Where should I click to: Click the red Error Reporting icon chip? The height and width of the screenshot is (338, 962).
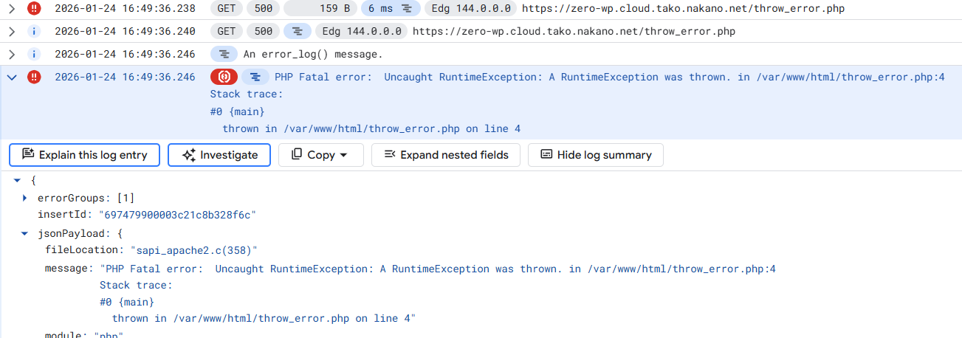click(224, 77)
